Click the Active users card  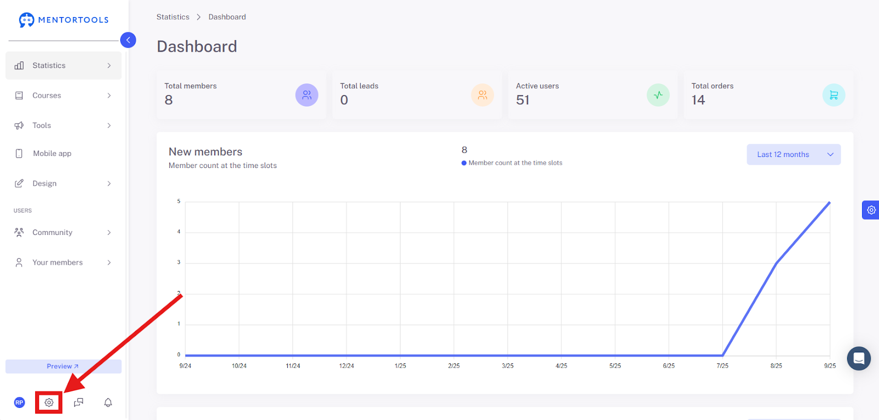(x=593, y=95)
